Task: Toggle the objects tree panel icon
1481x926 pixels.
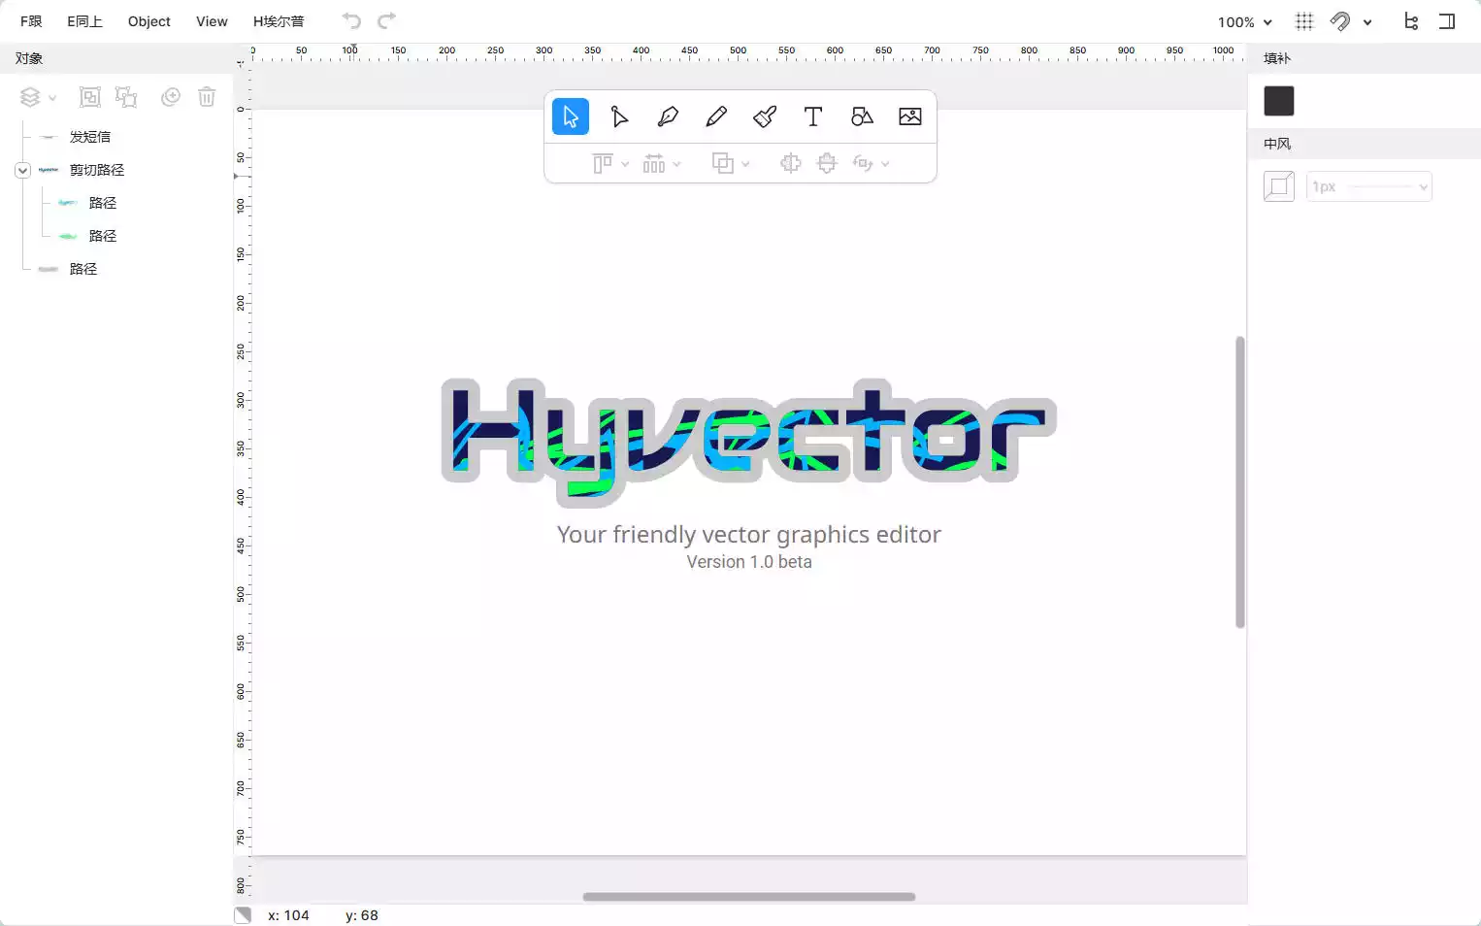Action: tap(1411, 21)
